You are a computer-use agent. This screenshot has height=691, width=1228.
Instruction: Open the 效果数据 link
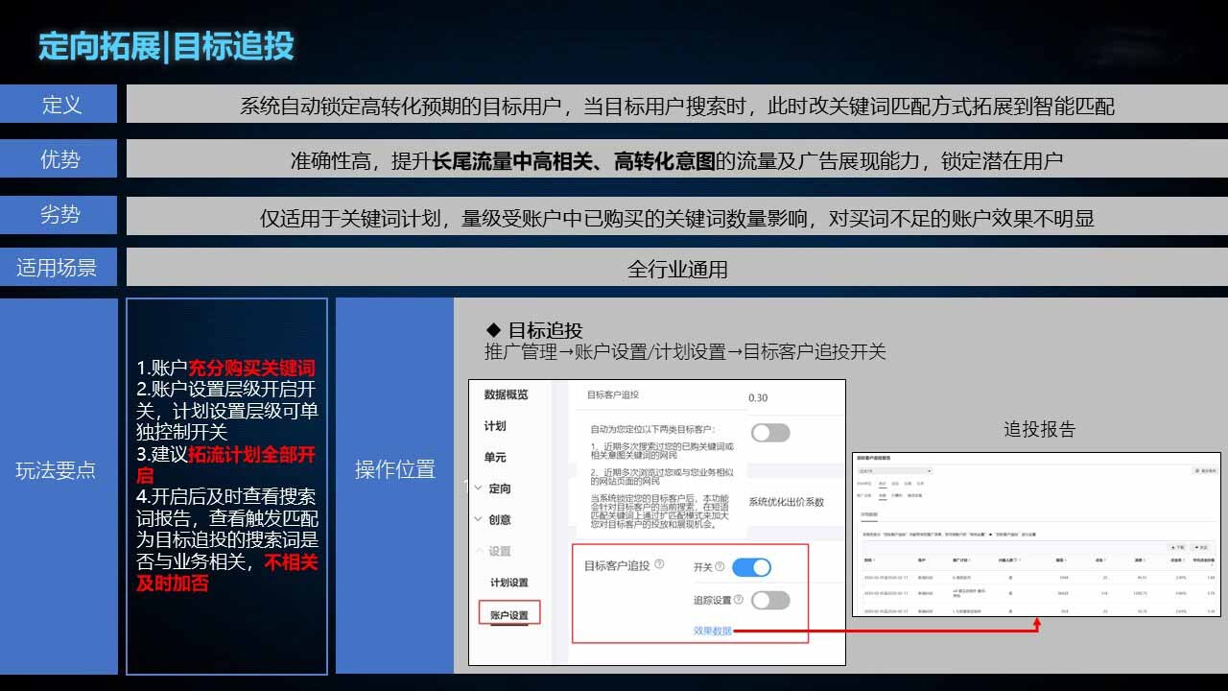713,631
